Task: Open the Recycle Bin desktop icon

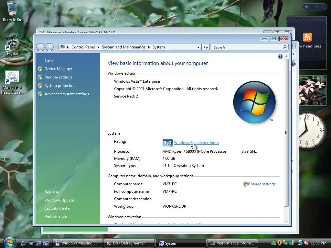Action: (x=12, y=12)
